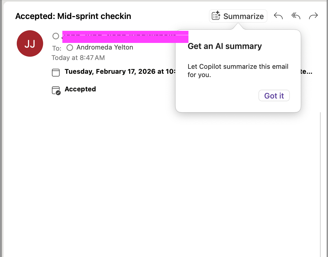Dismiss the popup with Got it

[x=274, y=96]
